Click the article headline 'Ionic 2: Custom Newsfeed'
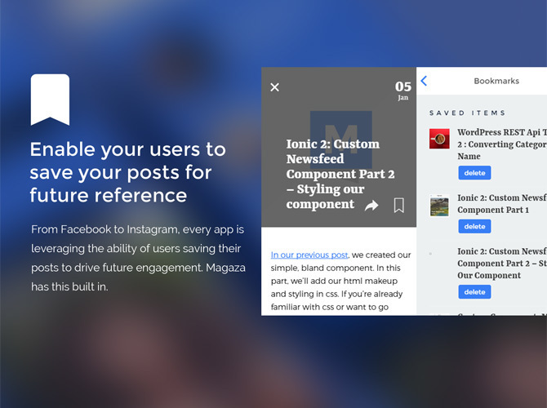This screenshot has height=408, width=547. coord(340,174)
